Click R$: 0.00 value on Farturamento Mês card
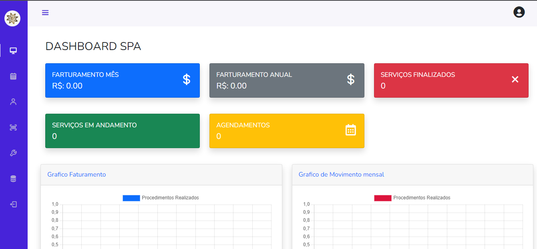This screenshot has width=537, height=249. (67, 86)
